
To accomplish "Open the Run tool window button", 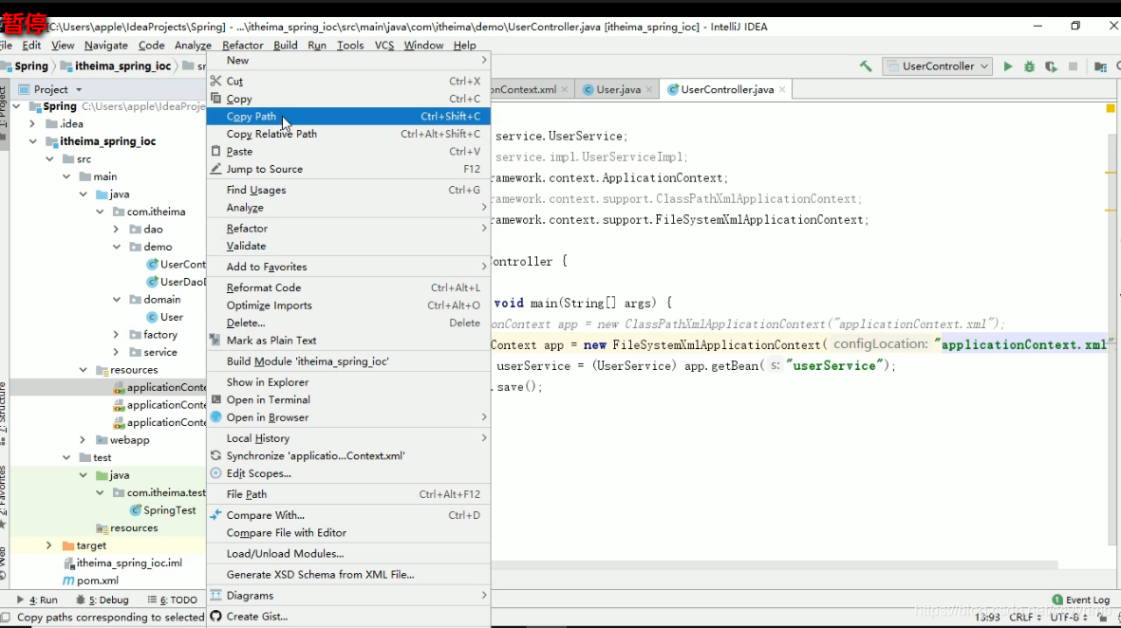I will point(36,600).
